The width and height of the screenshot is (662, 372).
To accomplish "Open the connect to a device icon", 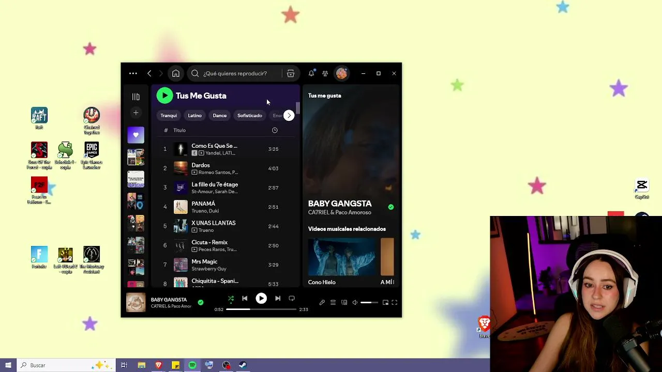I will (x=344, y=303).
